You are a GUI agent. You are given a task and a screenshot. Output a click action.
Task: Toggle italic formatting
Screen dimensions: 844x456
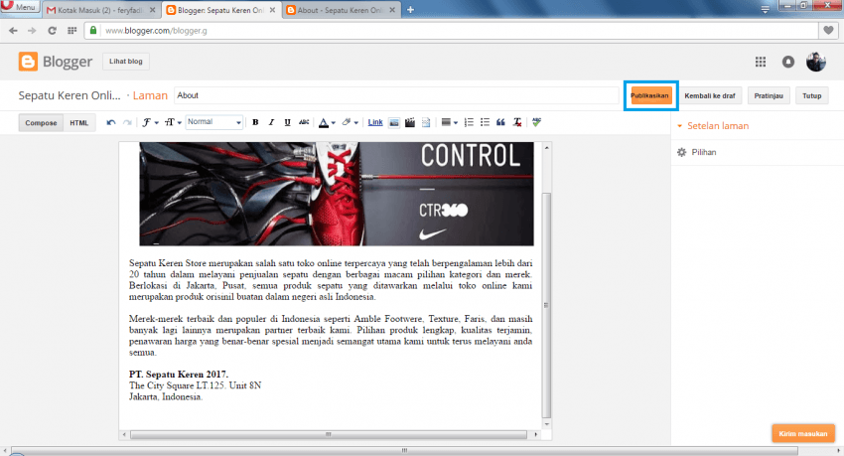point(271,122)
